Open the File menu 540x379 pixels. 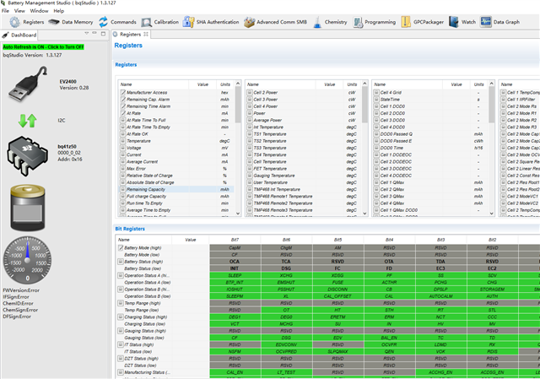tap(5, 11)
